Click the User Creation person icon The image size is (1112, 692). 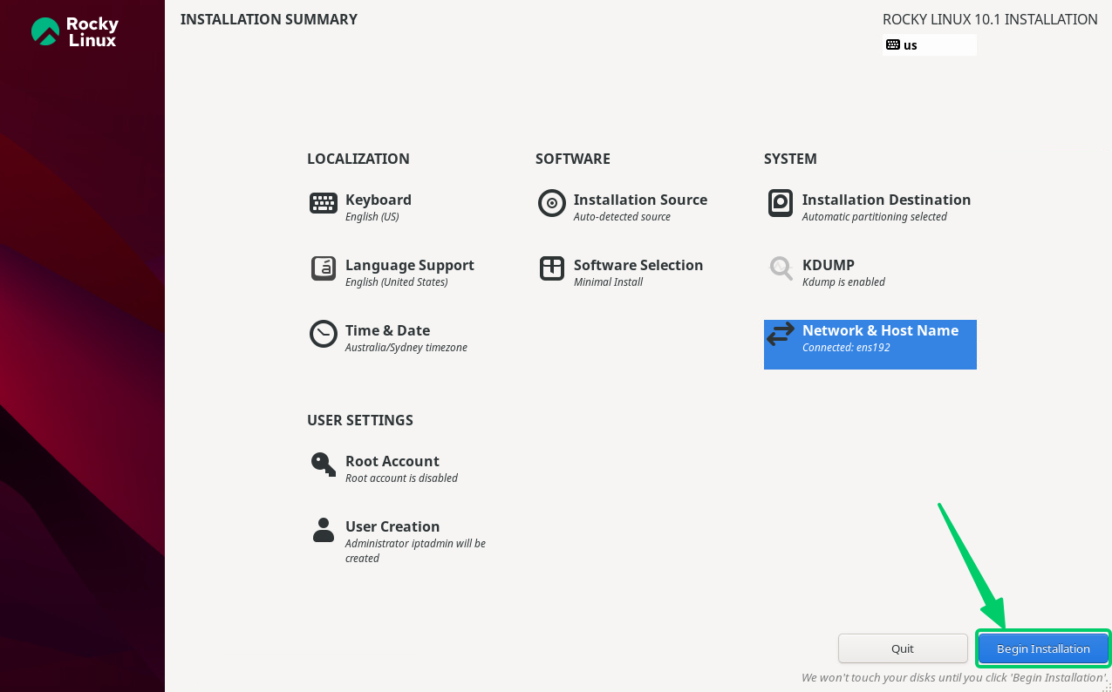pyautogui.click(x=324, y=530)
